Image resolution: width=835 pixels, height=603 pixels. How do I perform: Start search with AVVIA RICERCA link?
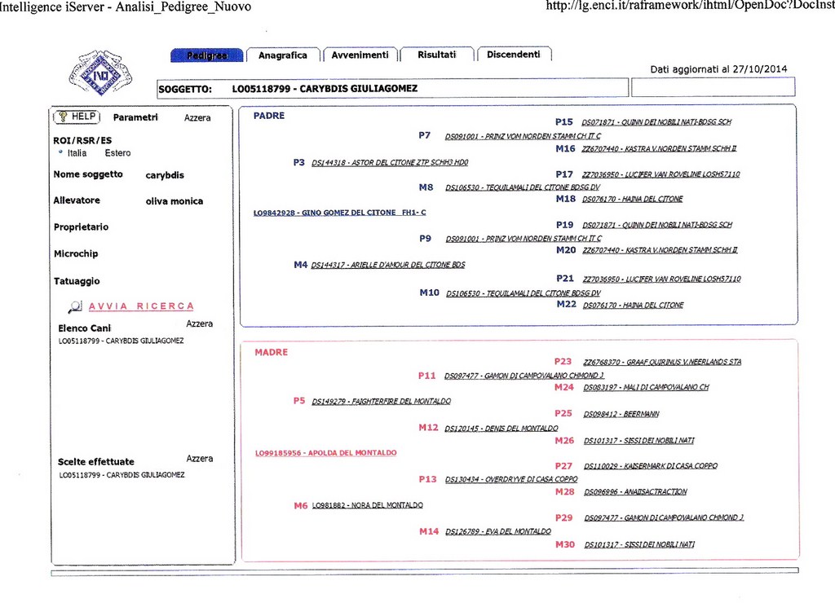pos(141,306)
